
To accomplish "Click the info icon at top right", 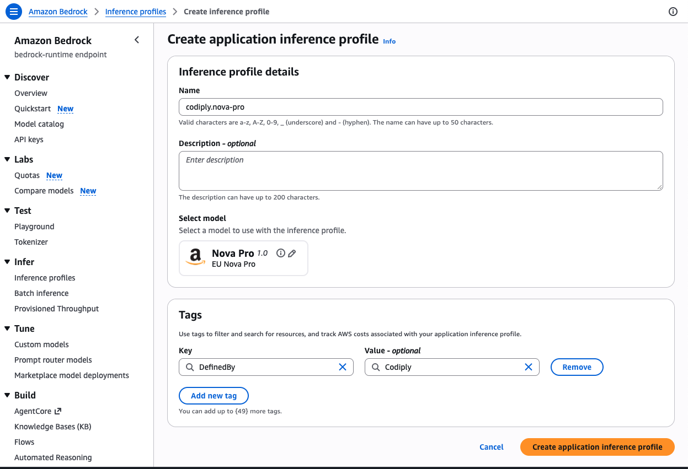I will point(673,12).
